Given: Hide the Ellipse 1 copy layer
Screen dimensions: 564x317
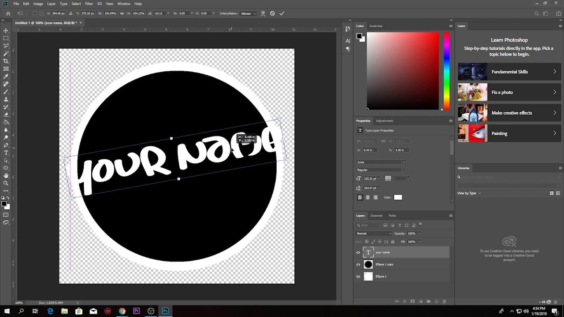Looking at the screenshot, I should point(358,264).
